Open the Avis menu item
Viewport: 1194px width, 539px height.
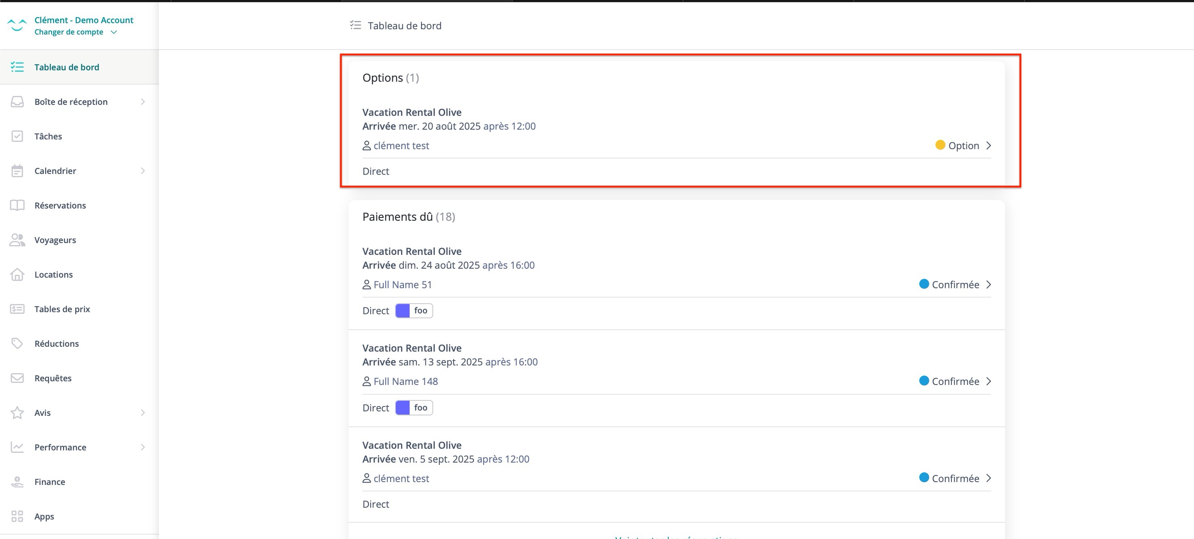click(42, 413)
